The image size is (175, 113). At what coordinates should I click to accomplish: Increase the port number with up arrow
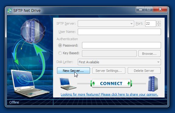159,22
